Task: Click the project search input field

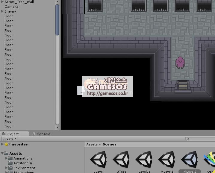Action: [200, 139]
